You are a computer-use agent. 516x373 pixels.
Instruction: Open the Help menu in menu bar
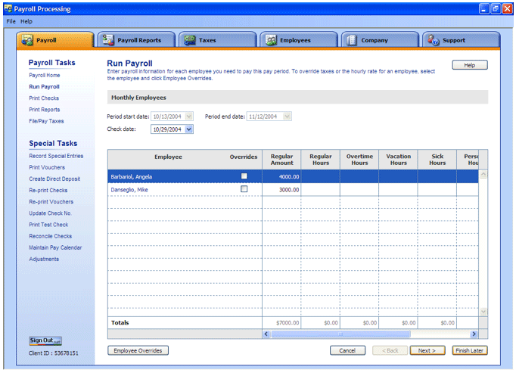click(26, 21)
